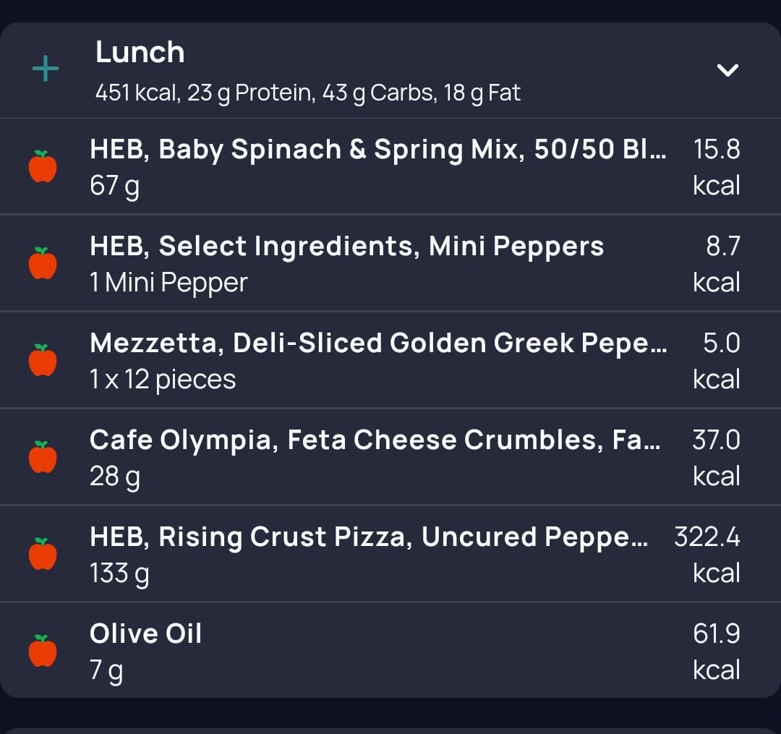This screenshot has height=734, width=781.
Task: Click the apple icon beside Feta Cheese Crumbles
Action: (43, 456)
